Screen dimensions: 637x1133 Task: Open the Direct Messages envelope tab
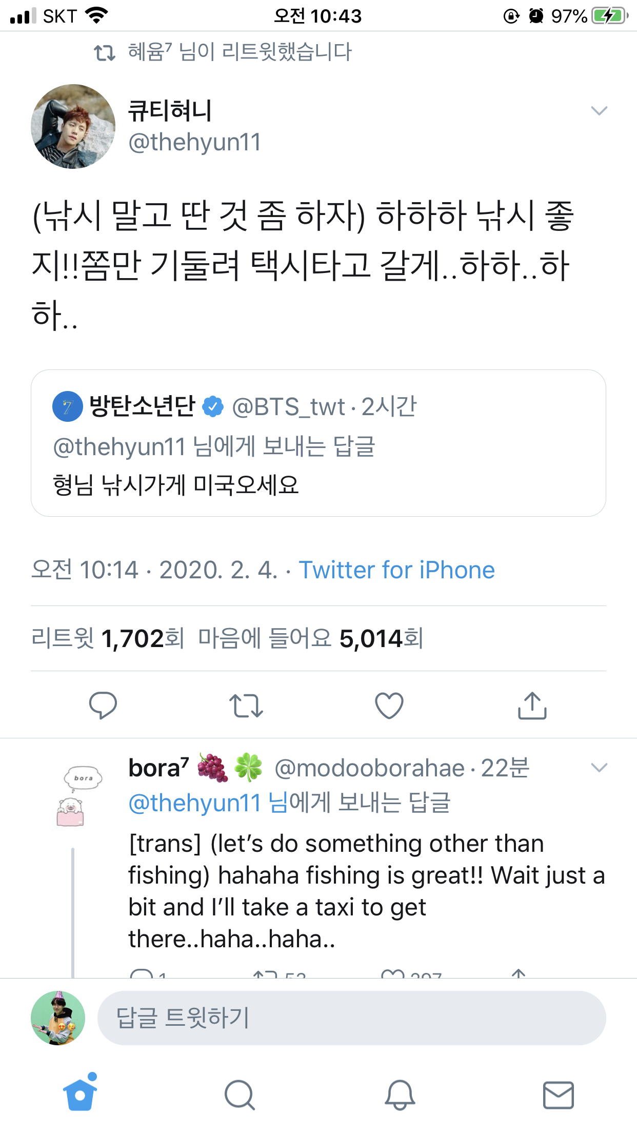(x=558, y=1095)
